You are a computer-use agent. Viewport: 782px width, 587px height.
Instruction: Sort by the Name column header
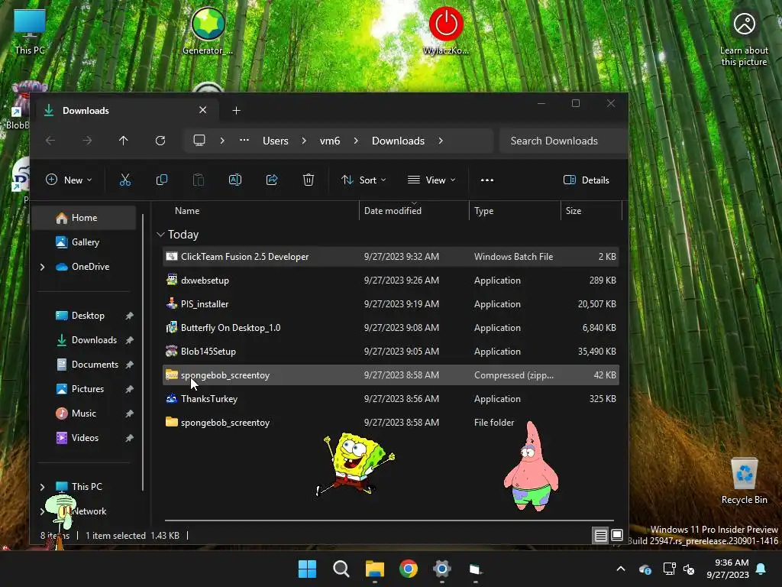click(187, 211)
